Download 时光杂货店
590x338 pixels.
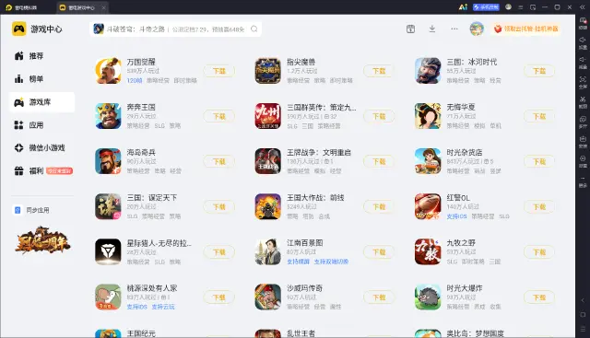pos(538,161)
